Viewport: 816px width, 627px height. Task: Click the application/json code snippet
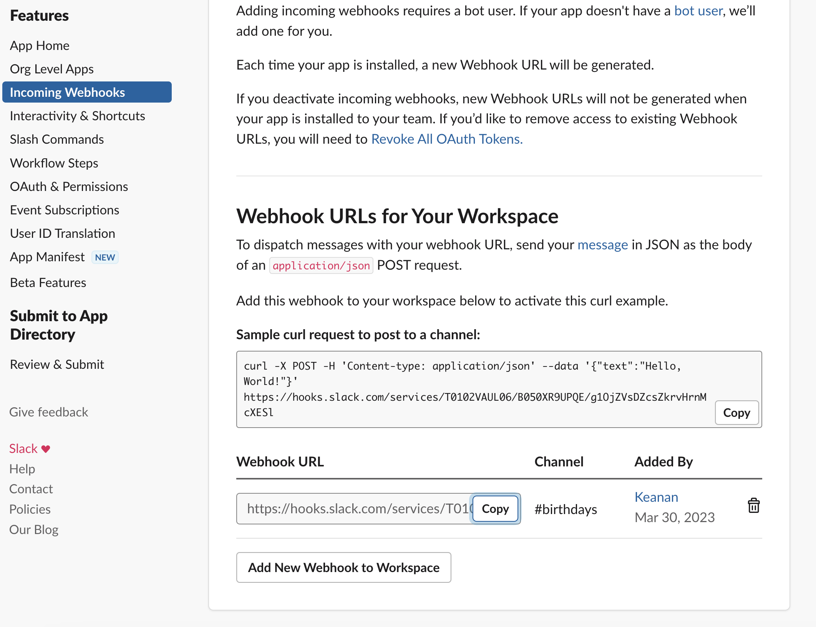click(321, 265)
